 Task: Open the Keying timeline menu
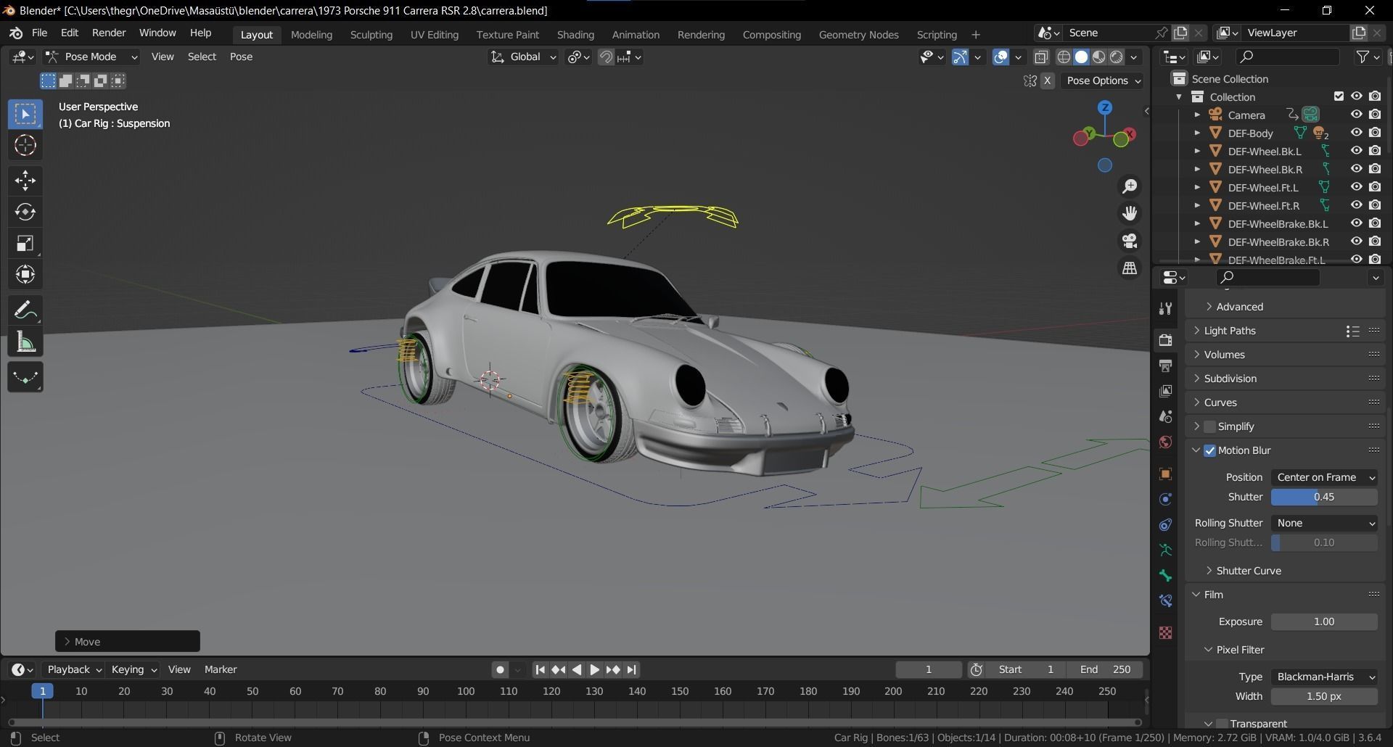134,669
